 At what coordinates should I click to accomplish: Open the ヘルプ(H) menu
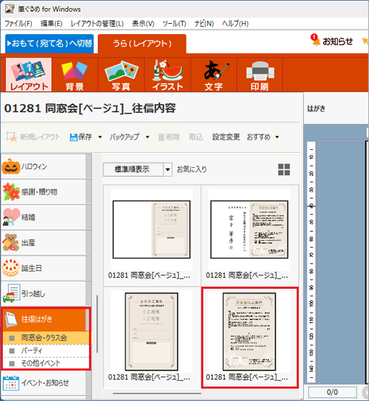[235, 24]
